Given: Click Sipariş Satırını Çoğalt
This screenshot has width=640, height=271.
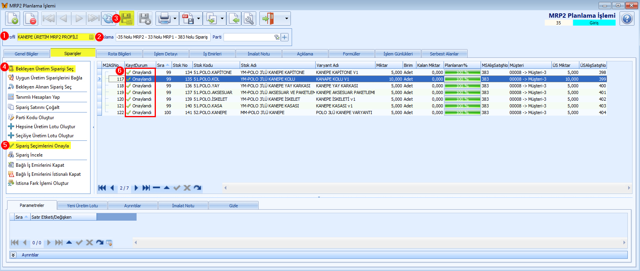Looking at the screenshot, I should coord(37,107).
